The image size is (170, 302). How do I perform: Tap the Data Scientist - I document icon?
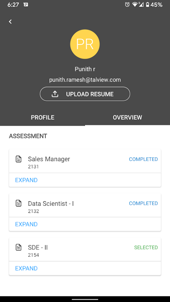pos(19,203)
